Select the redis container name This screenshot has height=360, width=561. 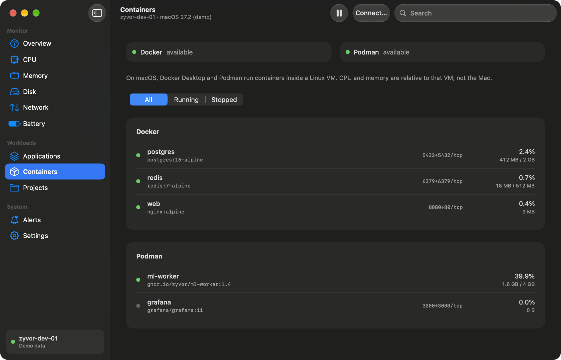(x=155, y=177)
